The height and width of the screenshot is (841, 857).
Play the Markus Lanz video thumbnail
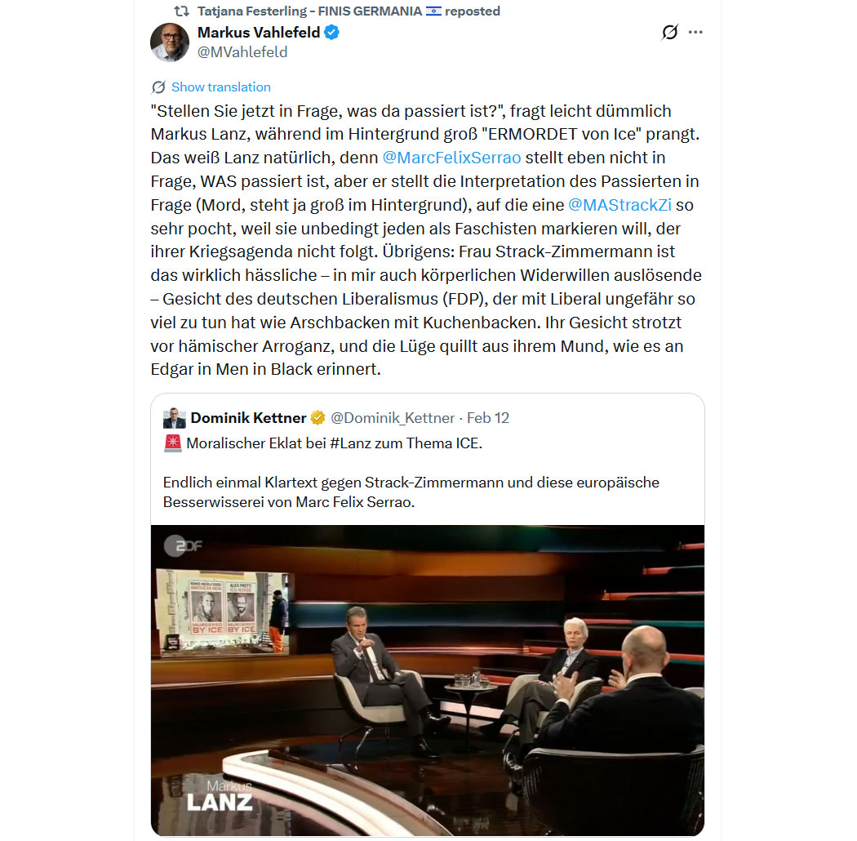(x=428, y=680)
